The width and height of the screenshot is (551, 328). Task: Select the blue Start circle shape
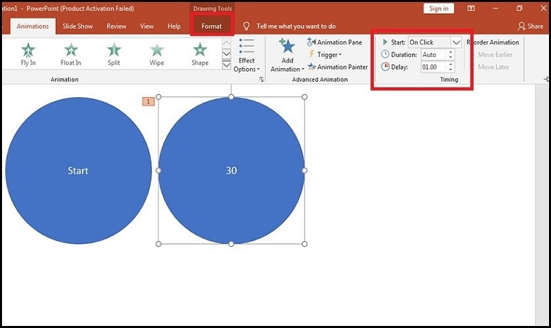point(78,170)
